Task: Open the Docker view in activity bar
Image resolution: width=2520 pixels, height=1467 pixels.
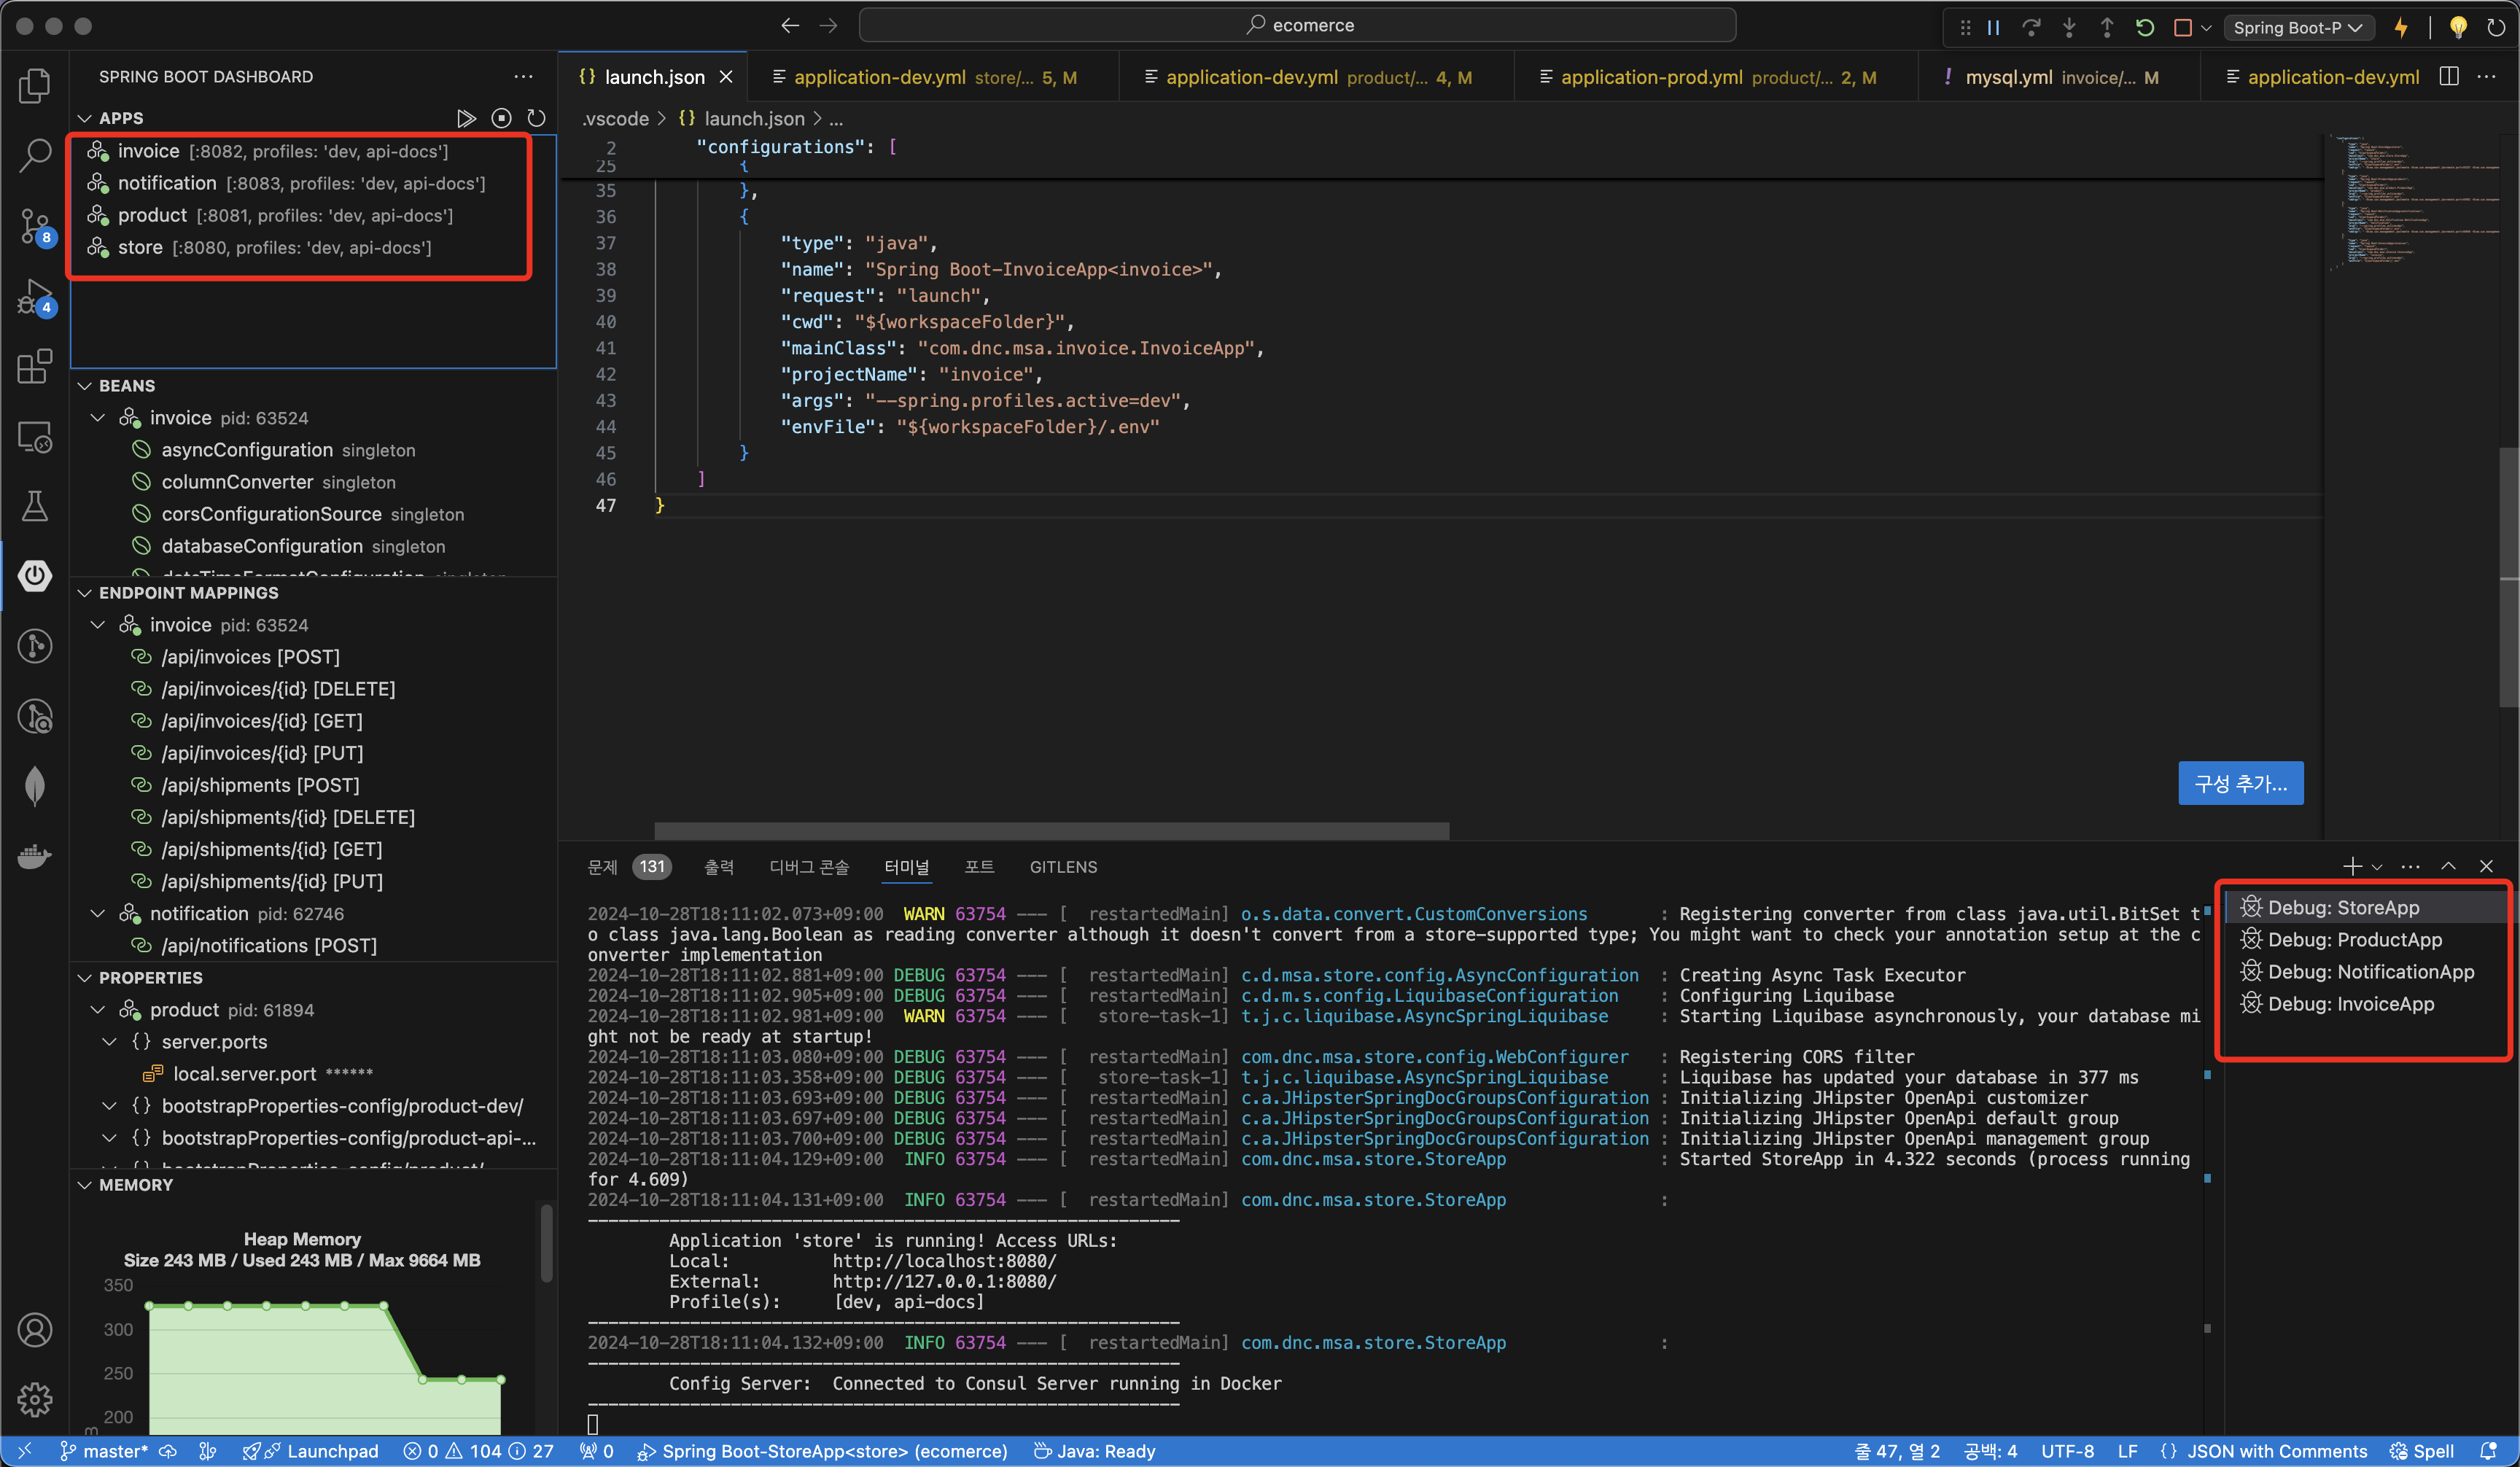Action: pos(35,856)
